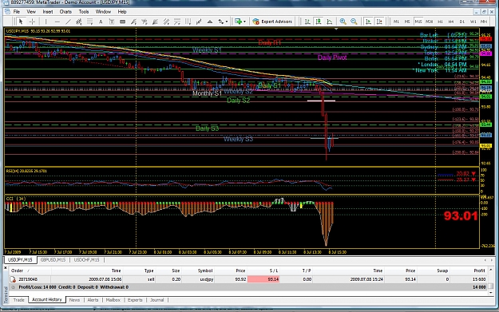Image resolution: width=499 pixels, height=312 pixels.
Task: Zoom in on the chart
Action: (343, 22)
